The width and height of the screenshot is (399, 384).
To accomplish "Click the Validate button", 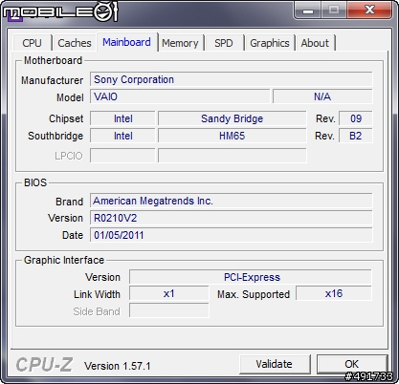I will pyautogui.click(x=275, y=364).
